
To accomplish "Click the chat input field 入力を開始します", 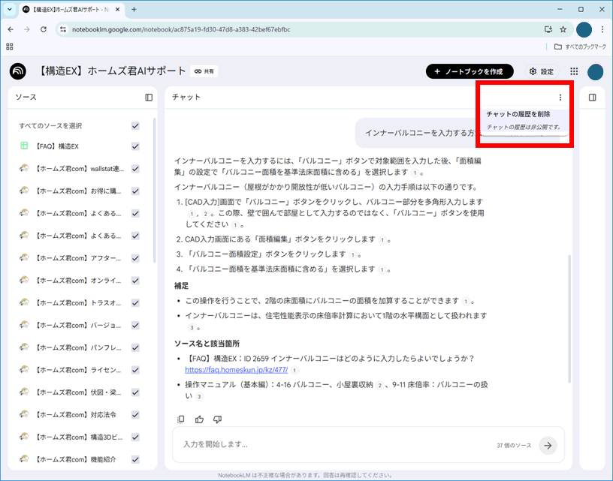I will click(x=331, y=445).
